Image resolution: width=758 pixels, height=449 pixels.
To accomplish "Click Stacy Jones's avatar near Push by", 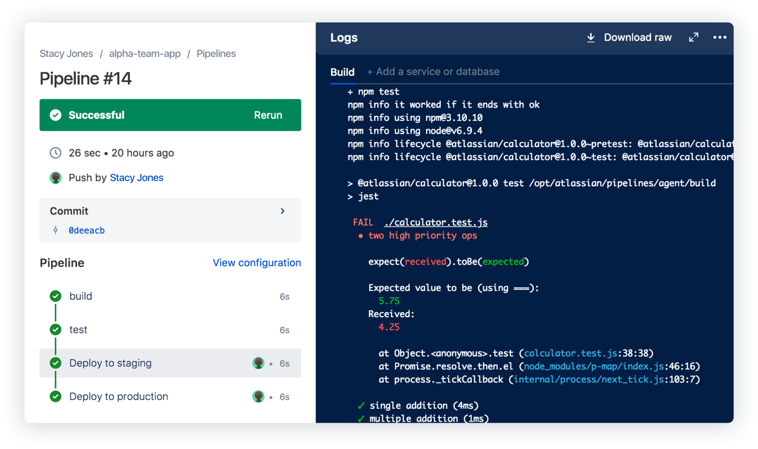I will [56, 178].
